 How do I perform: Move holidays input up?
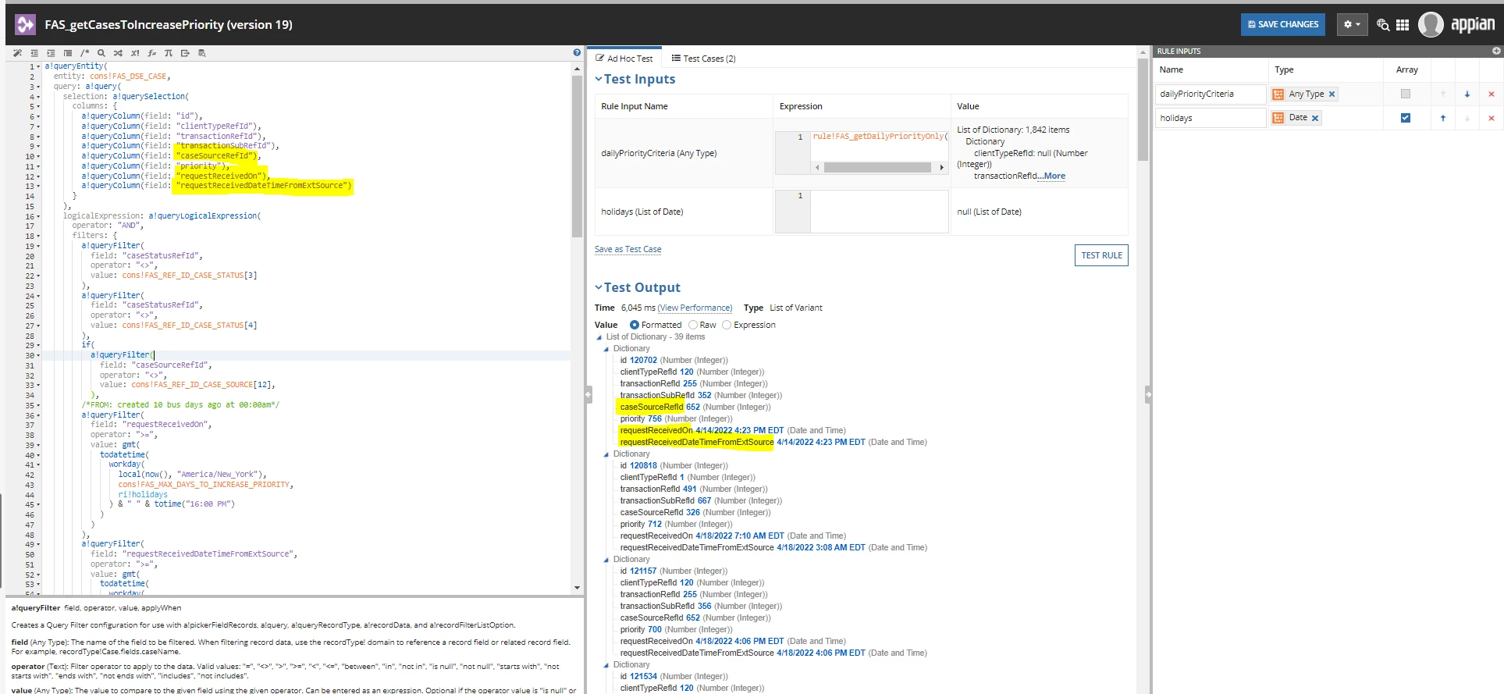pos(1443,118)
